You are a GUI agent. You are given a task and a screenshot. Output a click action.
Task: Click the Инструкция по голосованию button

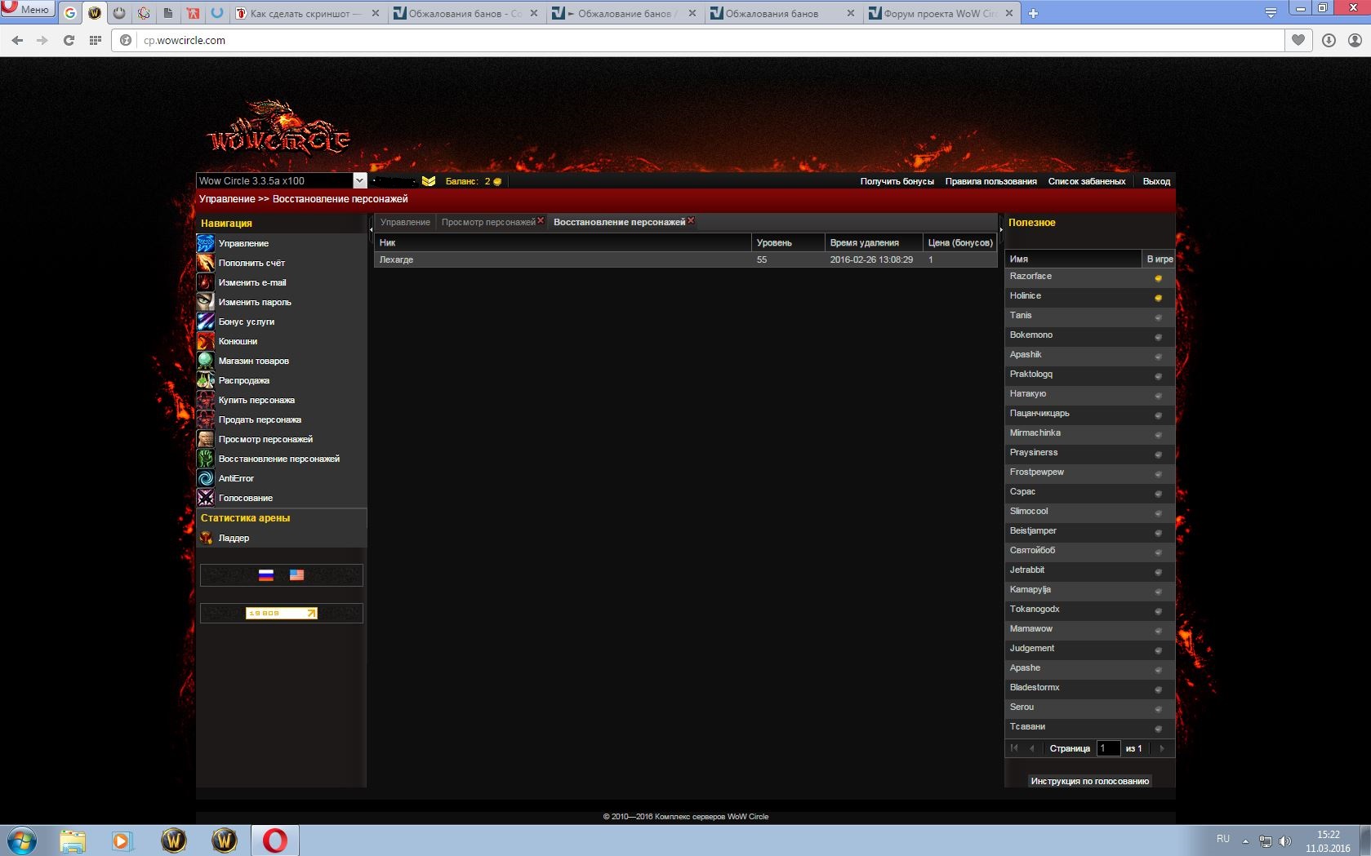[x=1089, y=781]
